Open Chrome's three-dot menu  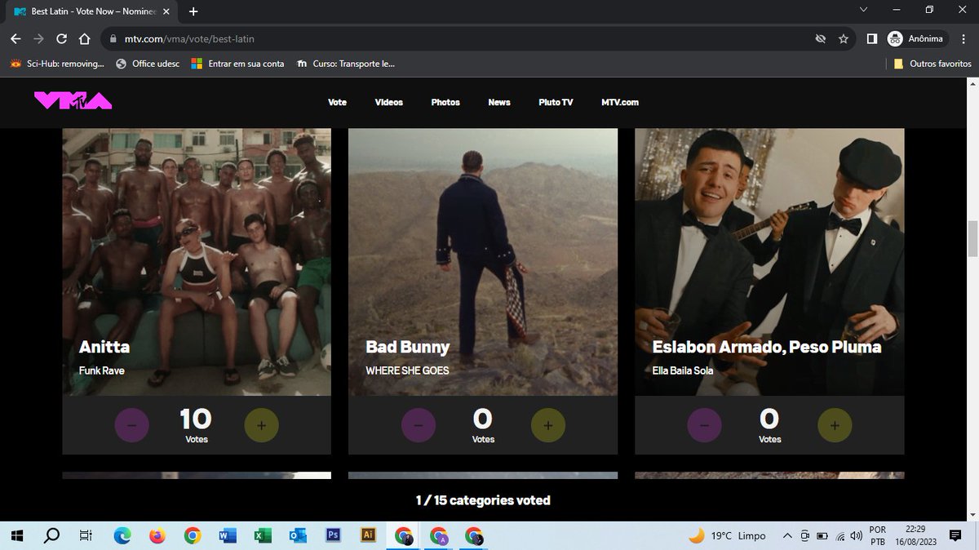(x=962, y=38)
